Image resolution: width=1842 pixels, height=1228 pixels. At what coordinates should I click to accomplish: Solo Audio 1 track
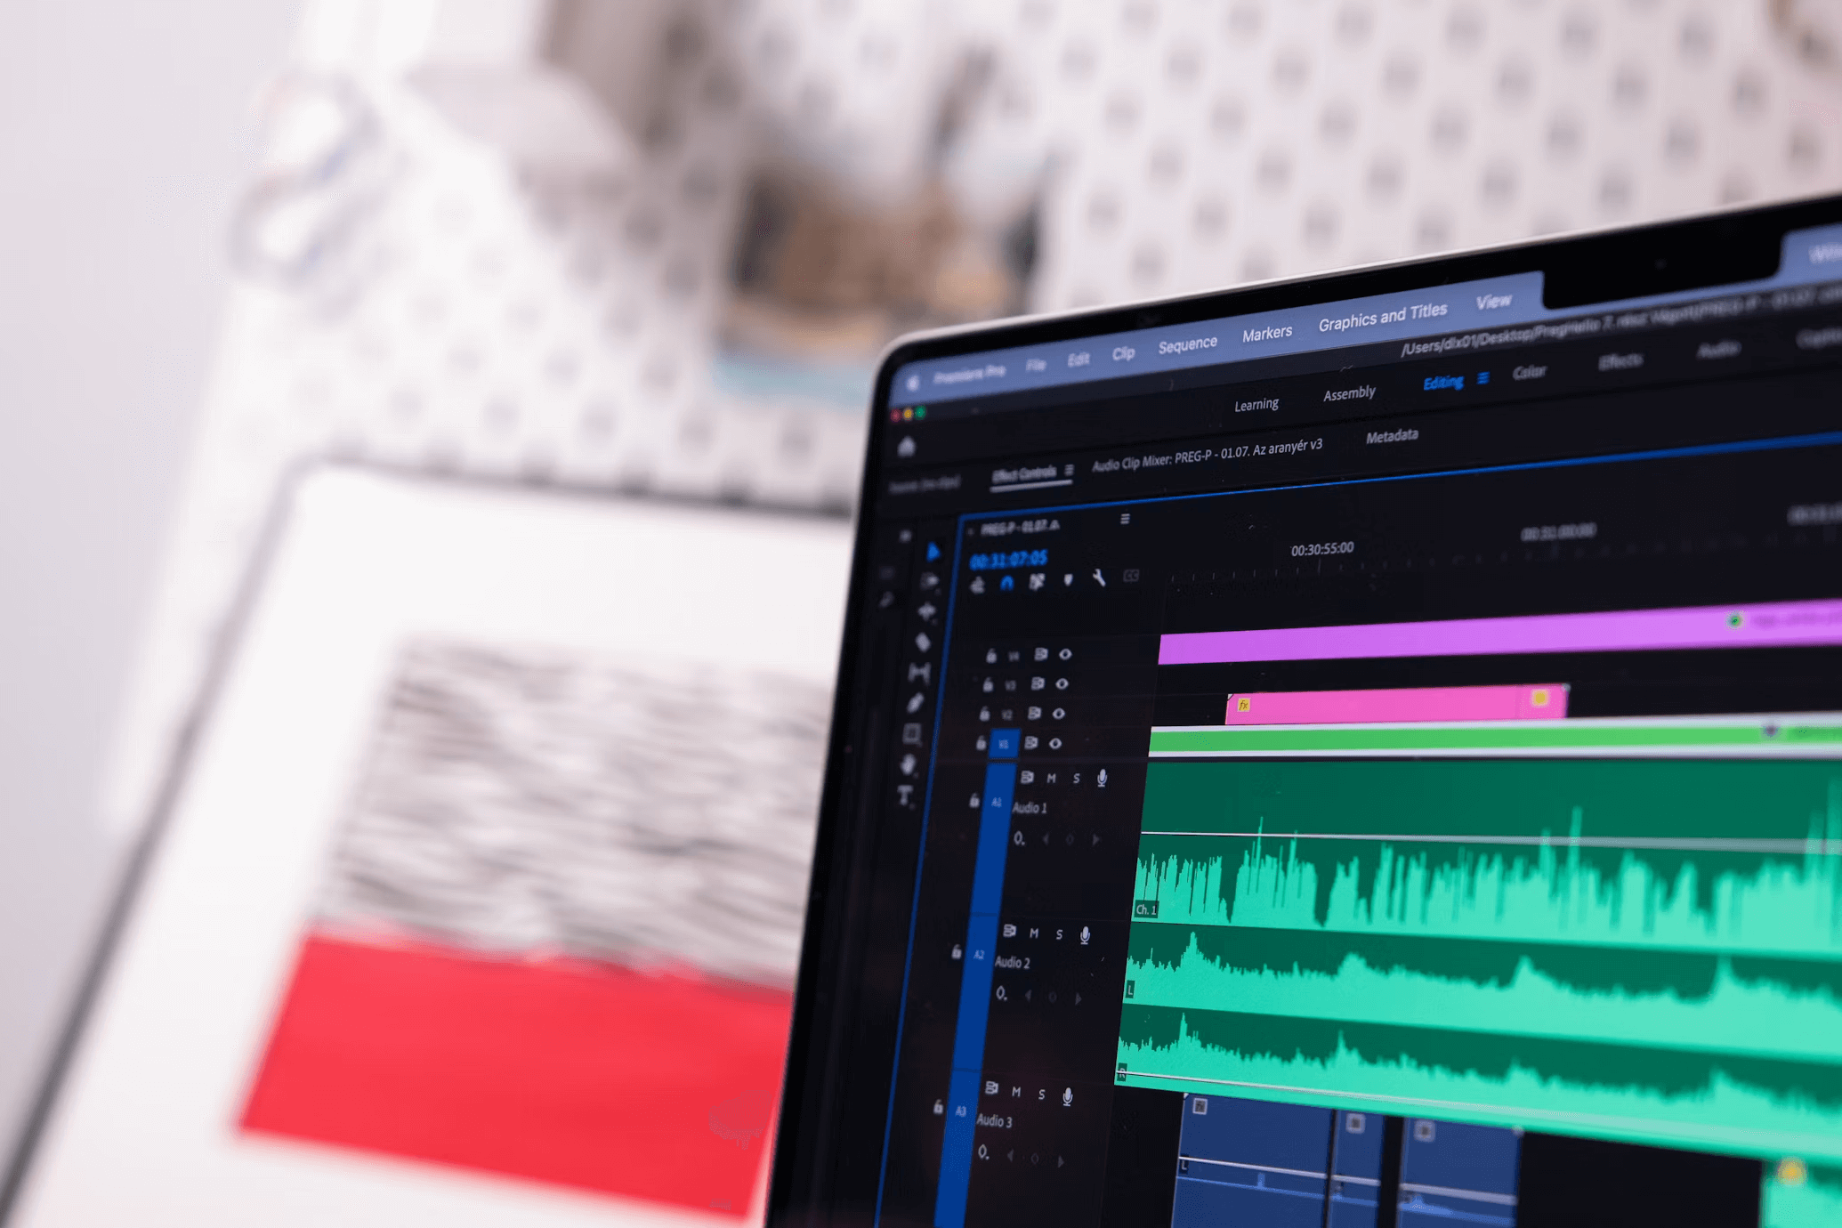click(x=1077, y=779)
